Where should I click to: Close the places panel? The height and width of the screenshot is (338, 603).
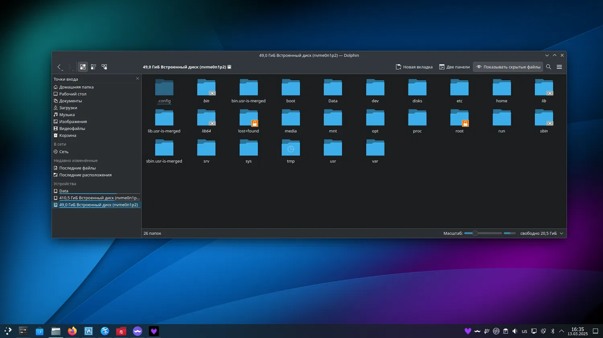point(137,79)
